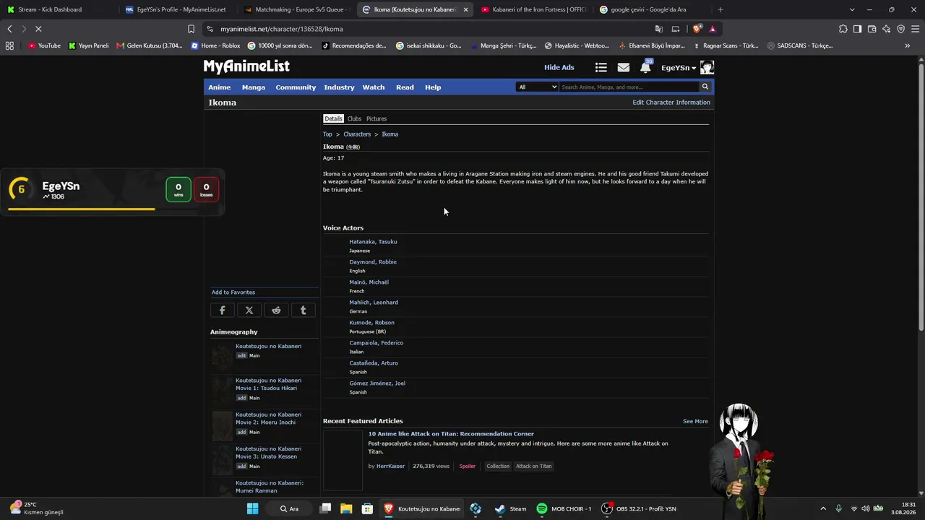925x520 pixels.
Task: Open the browser main hamburger menu
Action: (x=915, y=29)
